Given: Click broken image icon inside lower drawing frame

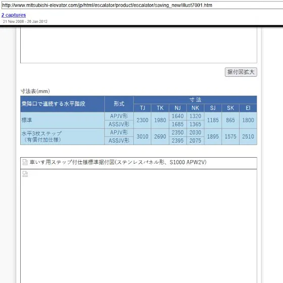Looking at the screenshot, I should (25, 174).
